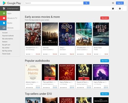Click See more for Popular audiobooks
Screen dimensions: 128x103
105,61
